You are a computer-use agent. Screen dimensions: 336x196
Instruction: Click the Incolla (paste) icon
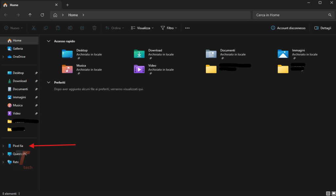click(x=58, y=28)
